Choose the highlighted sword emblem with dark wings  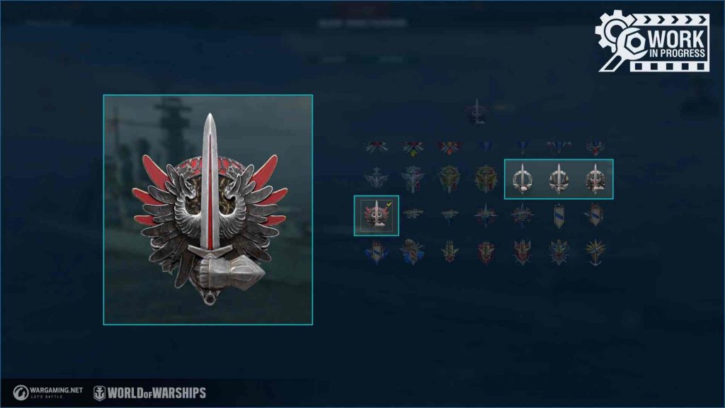click(559, 179)
